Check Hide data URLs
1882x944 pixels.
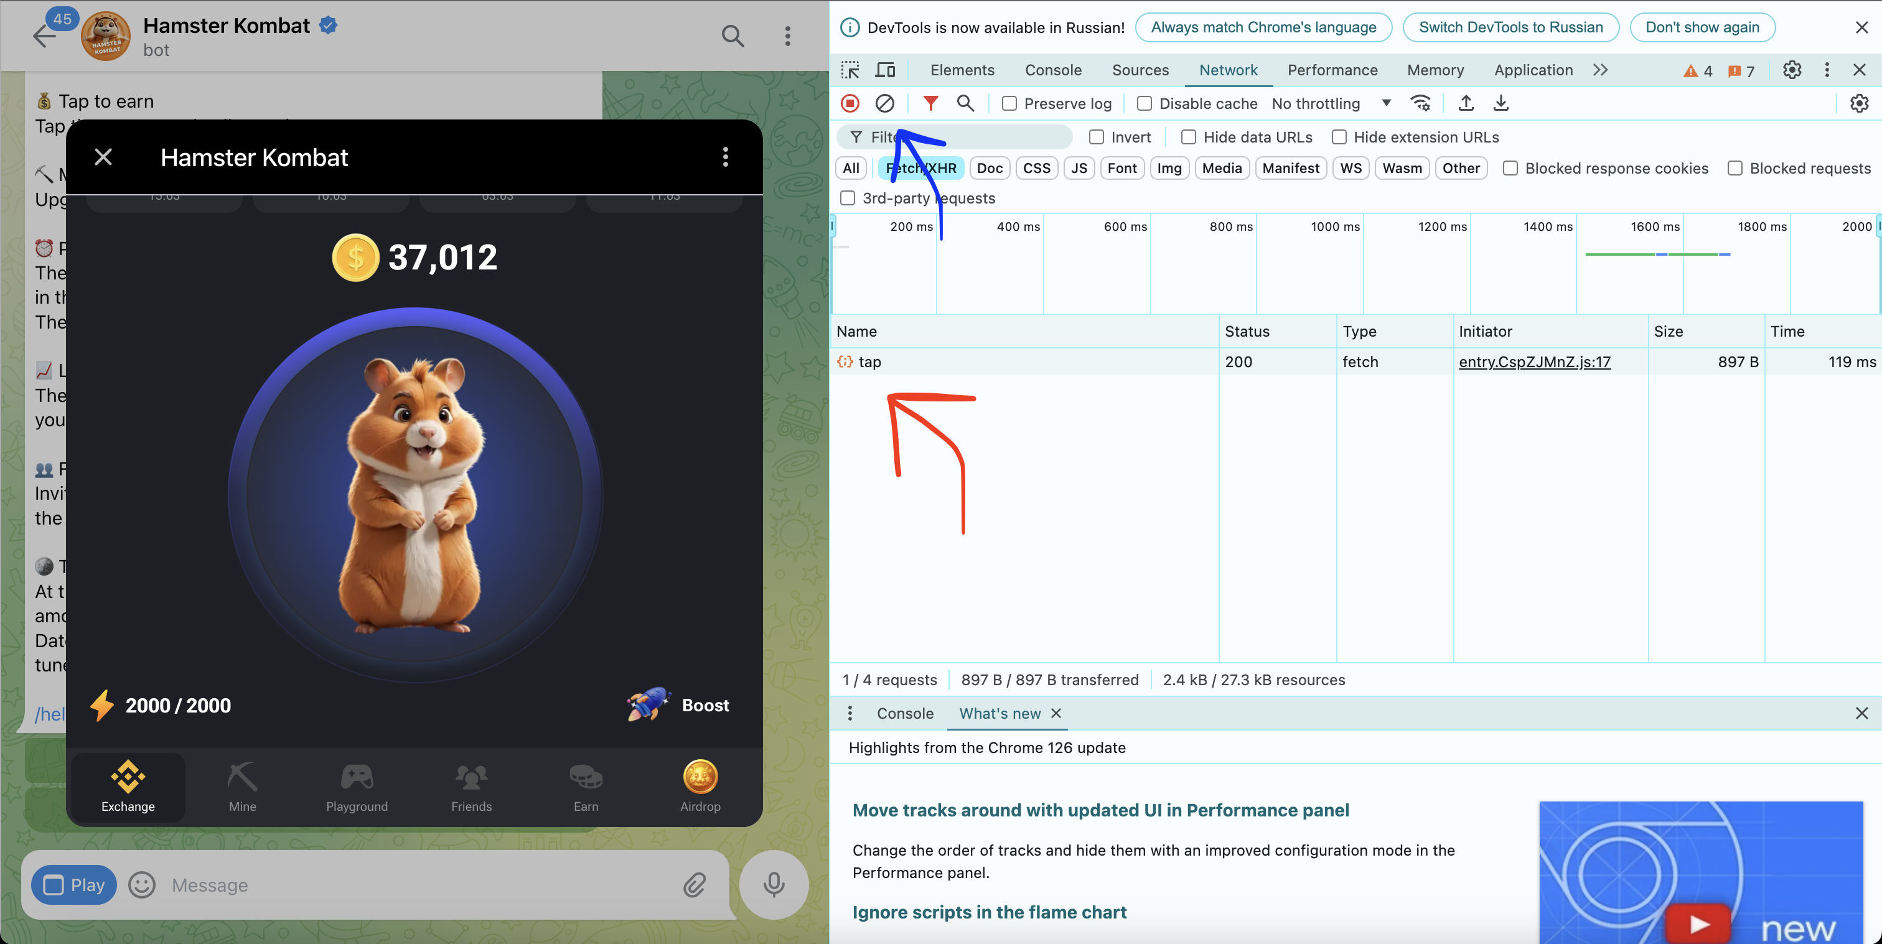click(1189, 138)
